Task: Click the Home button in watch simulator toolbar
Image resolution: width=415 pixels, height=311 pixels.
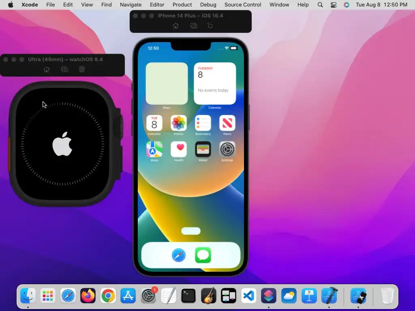Action: (x=47, y=69)
